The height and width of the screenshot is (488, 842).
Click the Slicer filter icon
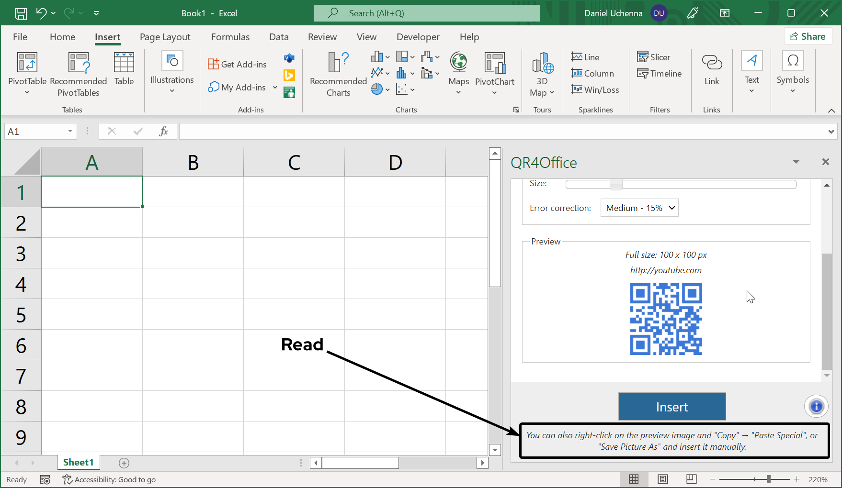(653, 57)
